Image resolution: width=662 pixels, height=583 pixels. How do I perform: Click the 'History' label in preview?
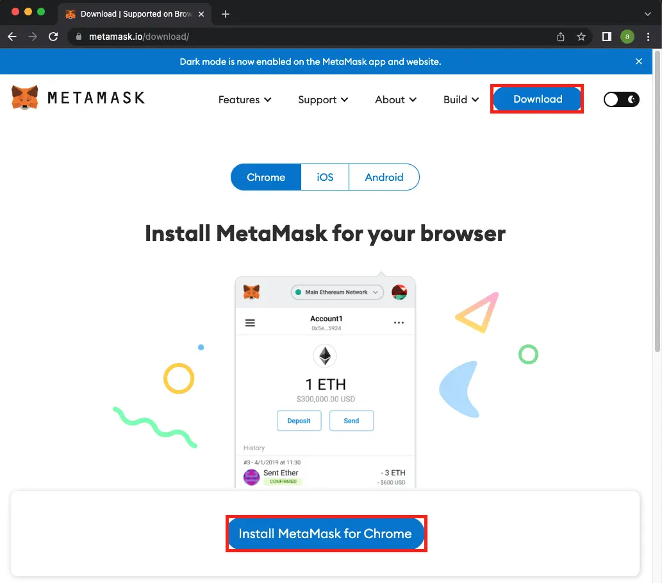coord(254,448)
